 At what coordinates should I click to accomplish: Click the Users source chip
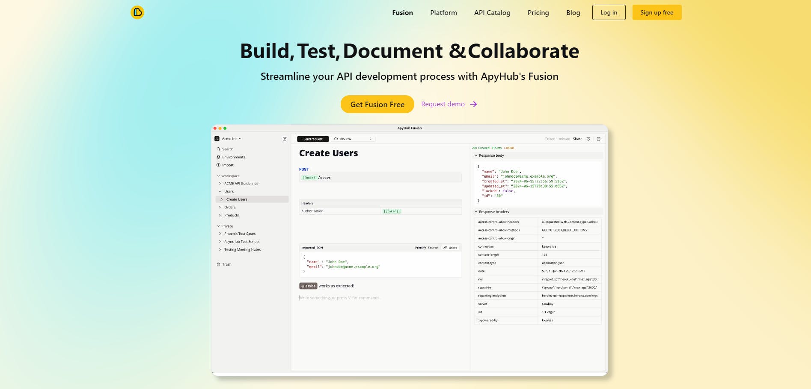click(x=450, y=248)
